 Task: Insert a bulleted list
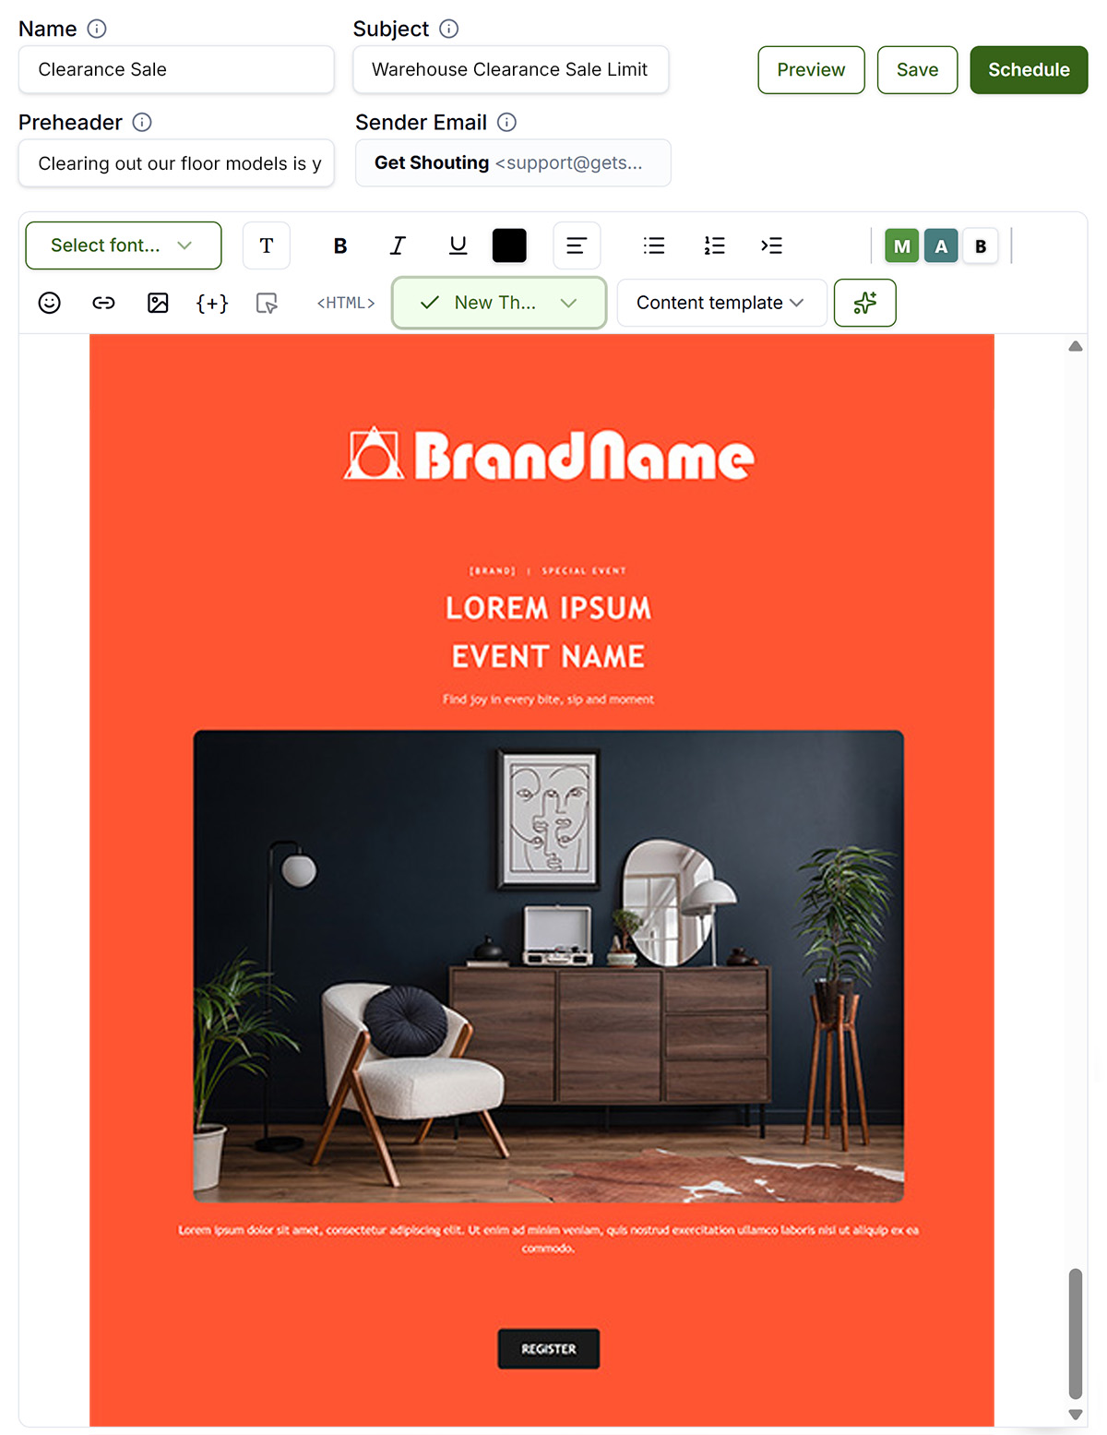[654, 245]
